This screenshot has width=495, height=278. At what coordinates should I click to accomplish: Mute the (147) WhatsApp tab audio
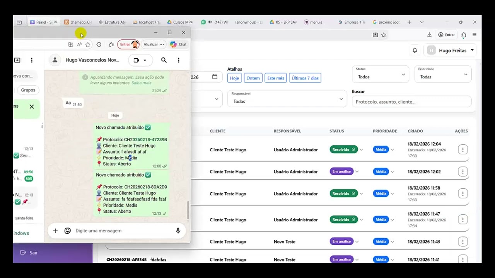pos(210,22)
